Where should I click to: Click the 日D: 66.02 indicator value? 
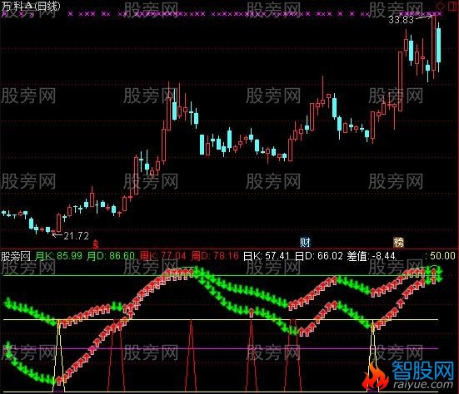click(319, 256)
